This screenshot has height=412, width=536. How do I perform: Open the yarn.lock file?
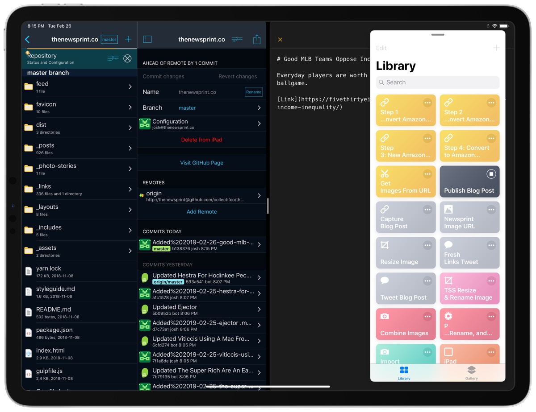click(79, 272)
